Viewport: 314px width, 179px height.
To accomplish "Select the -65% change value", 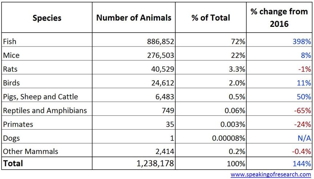I will pos(303,110).
